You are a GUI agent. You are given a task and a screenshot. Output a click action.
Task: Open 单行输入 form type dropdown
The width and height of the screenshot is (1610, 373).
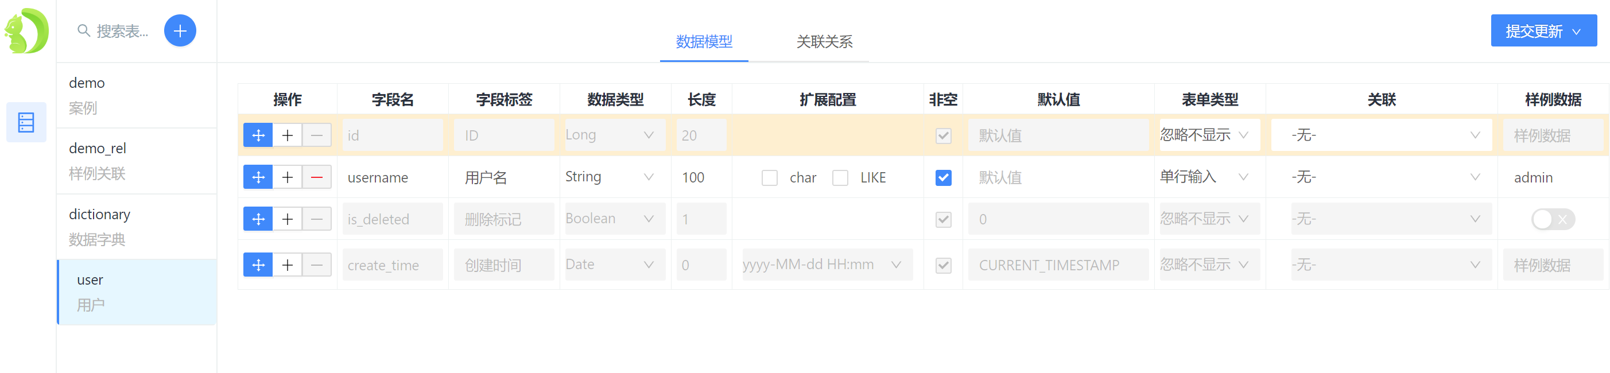[1209, 177]
